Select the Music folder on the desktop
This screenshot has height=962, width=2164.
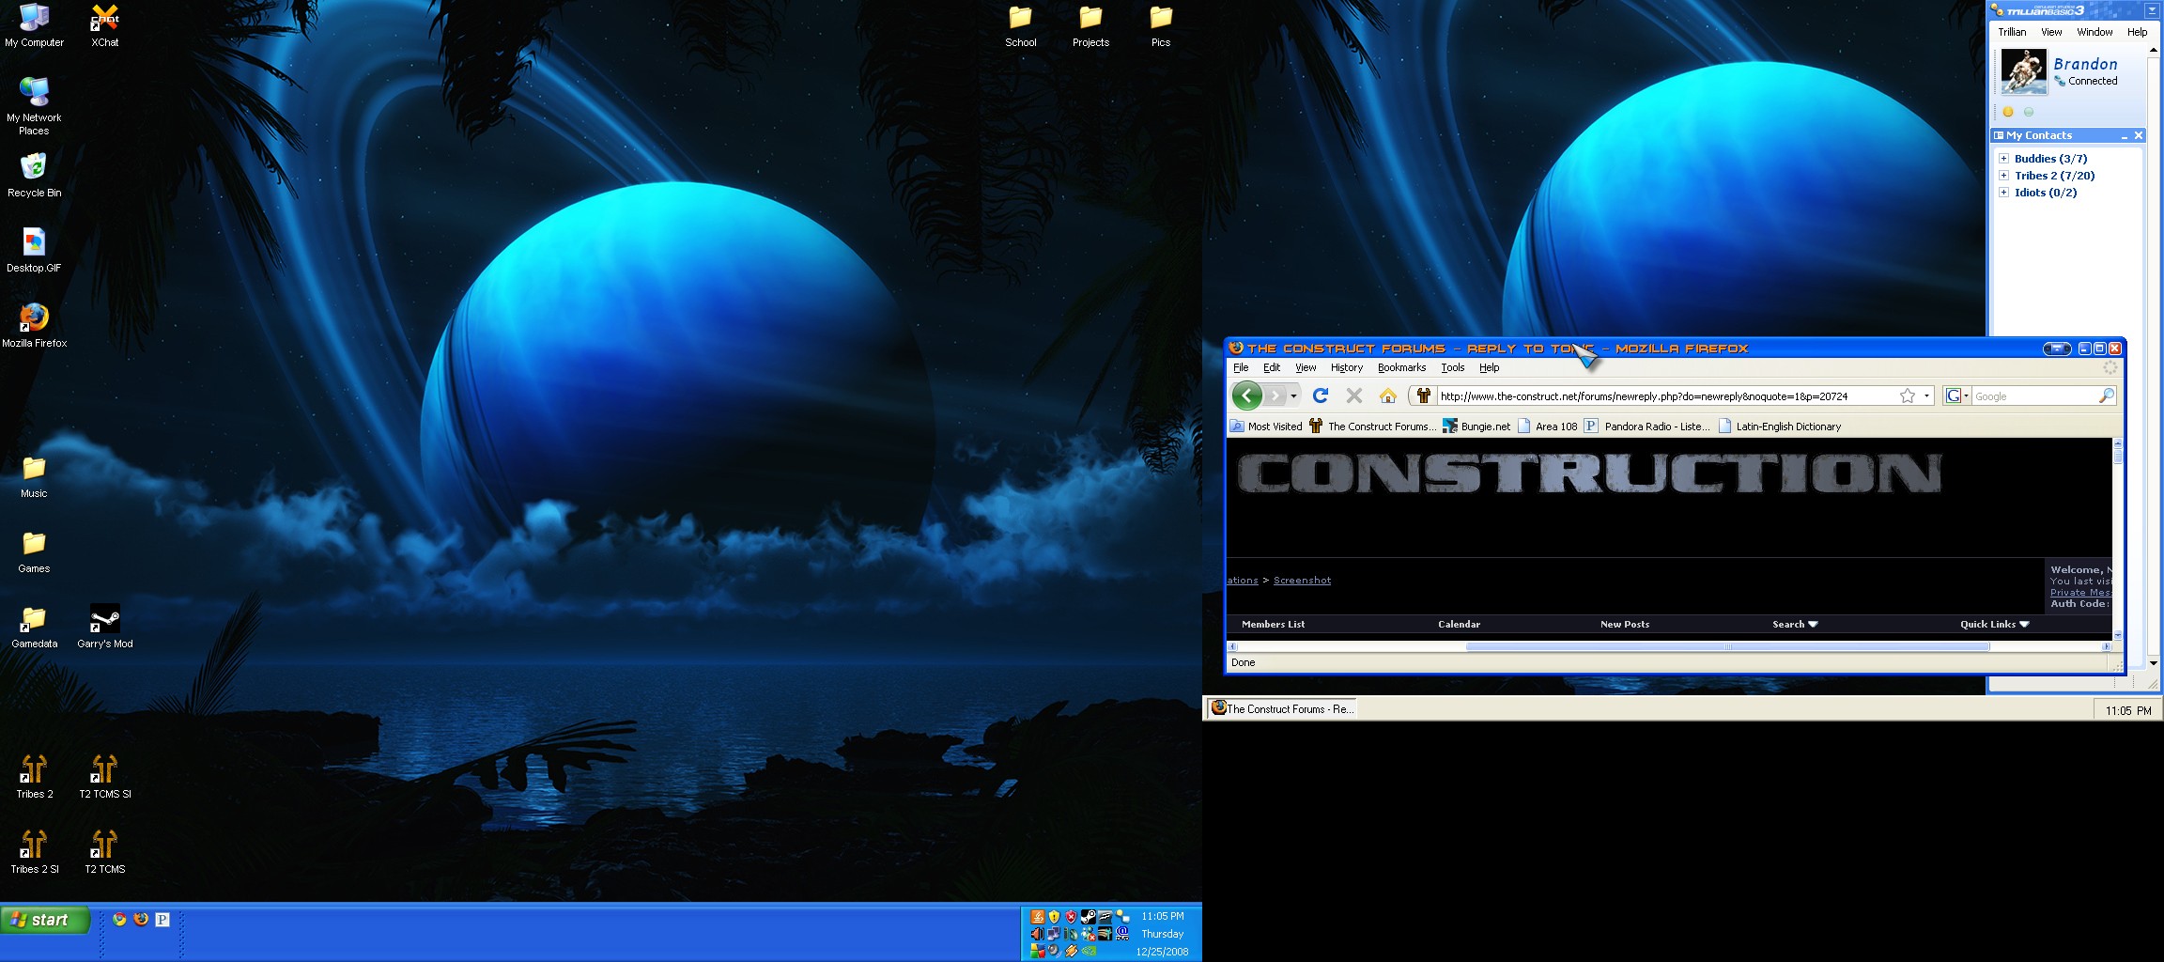(34, 476)
